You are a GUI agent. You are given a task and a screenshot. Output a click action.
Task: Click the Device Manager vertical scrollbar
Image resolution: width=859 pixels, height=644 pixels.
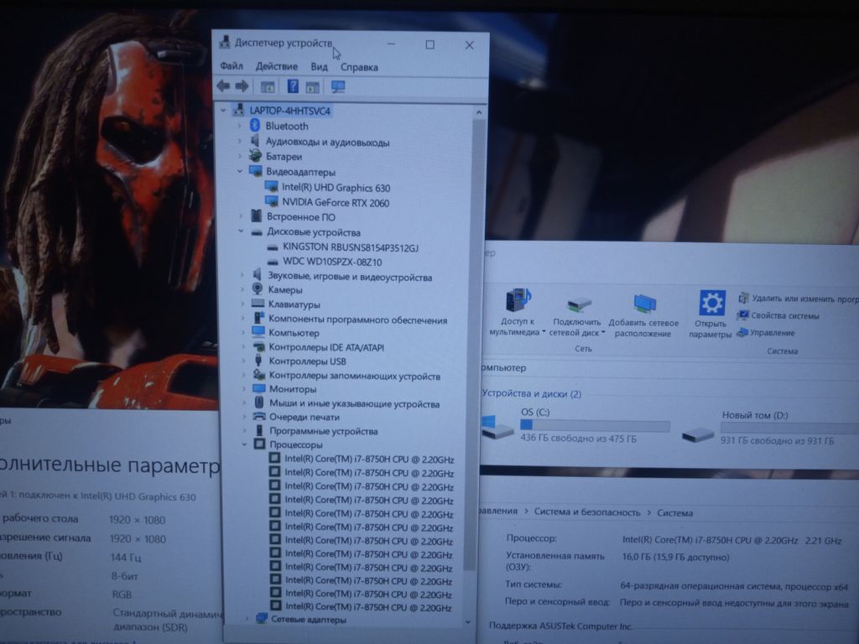pos(480,335)
